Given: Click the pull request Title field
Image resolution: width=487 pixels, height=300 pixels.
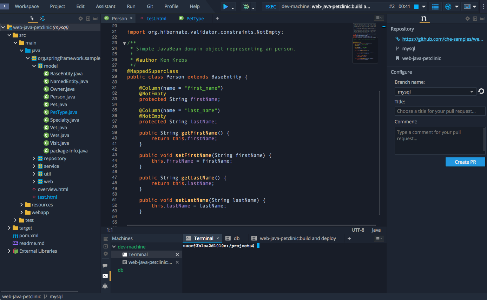Looking at the screenshot, I should 440,111.
